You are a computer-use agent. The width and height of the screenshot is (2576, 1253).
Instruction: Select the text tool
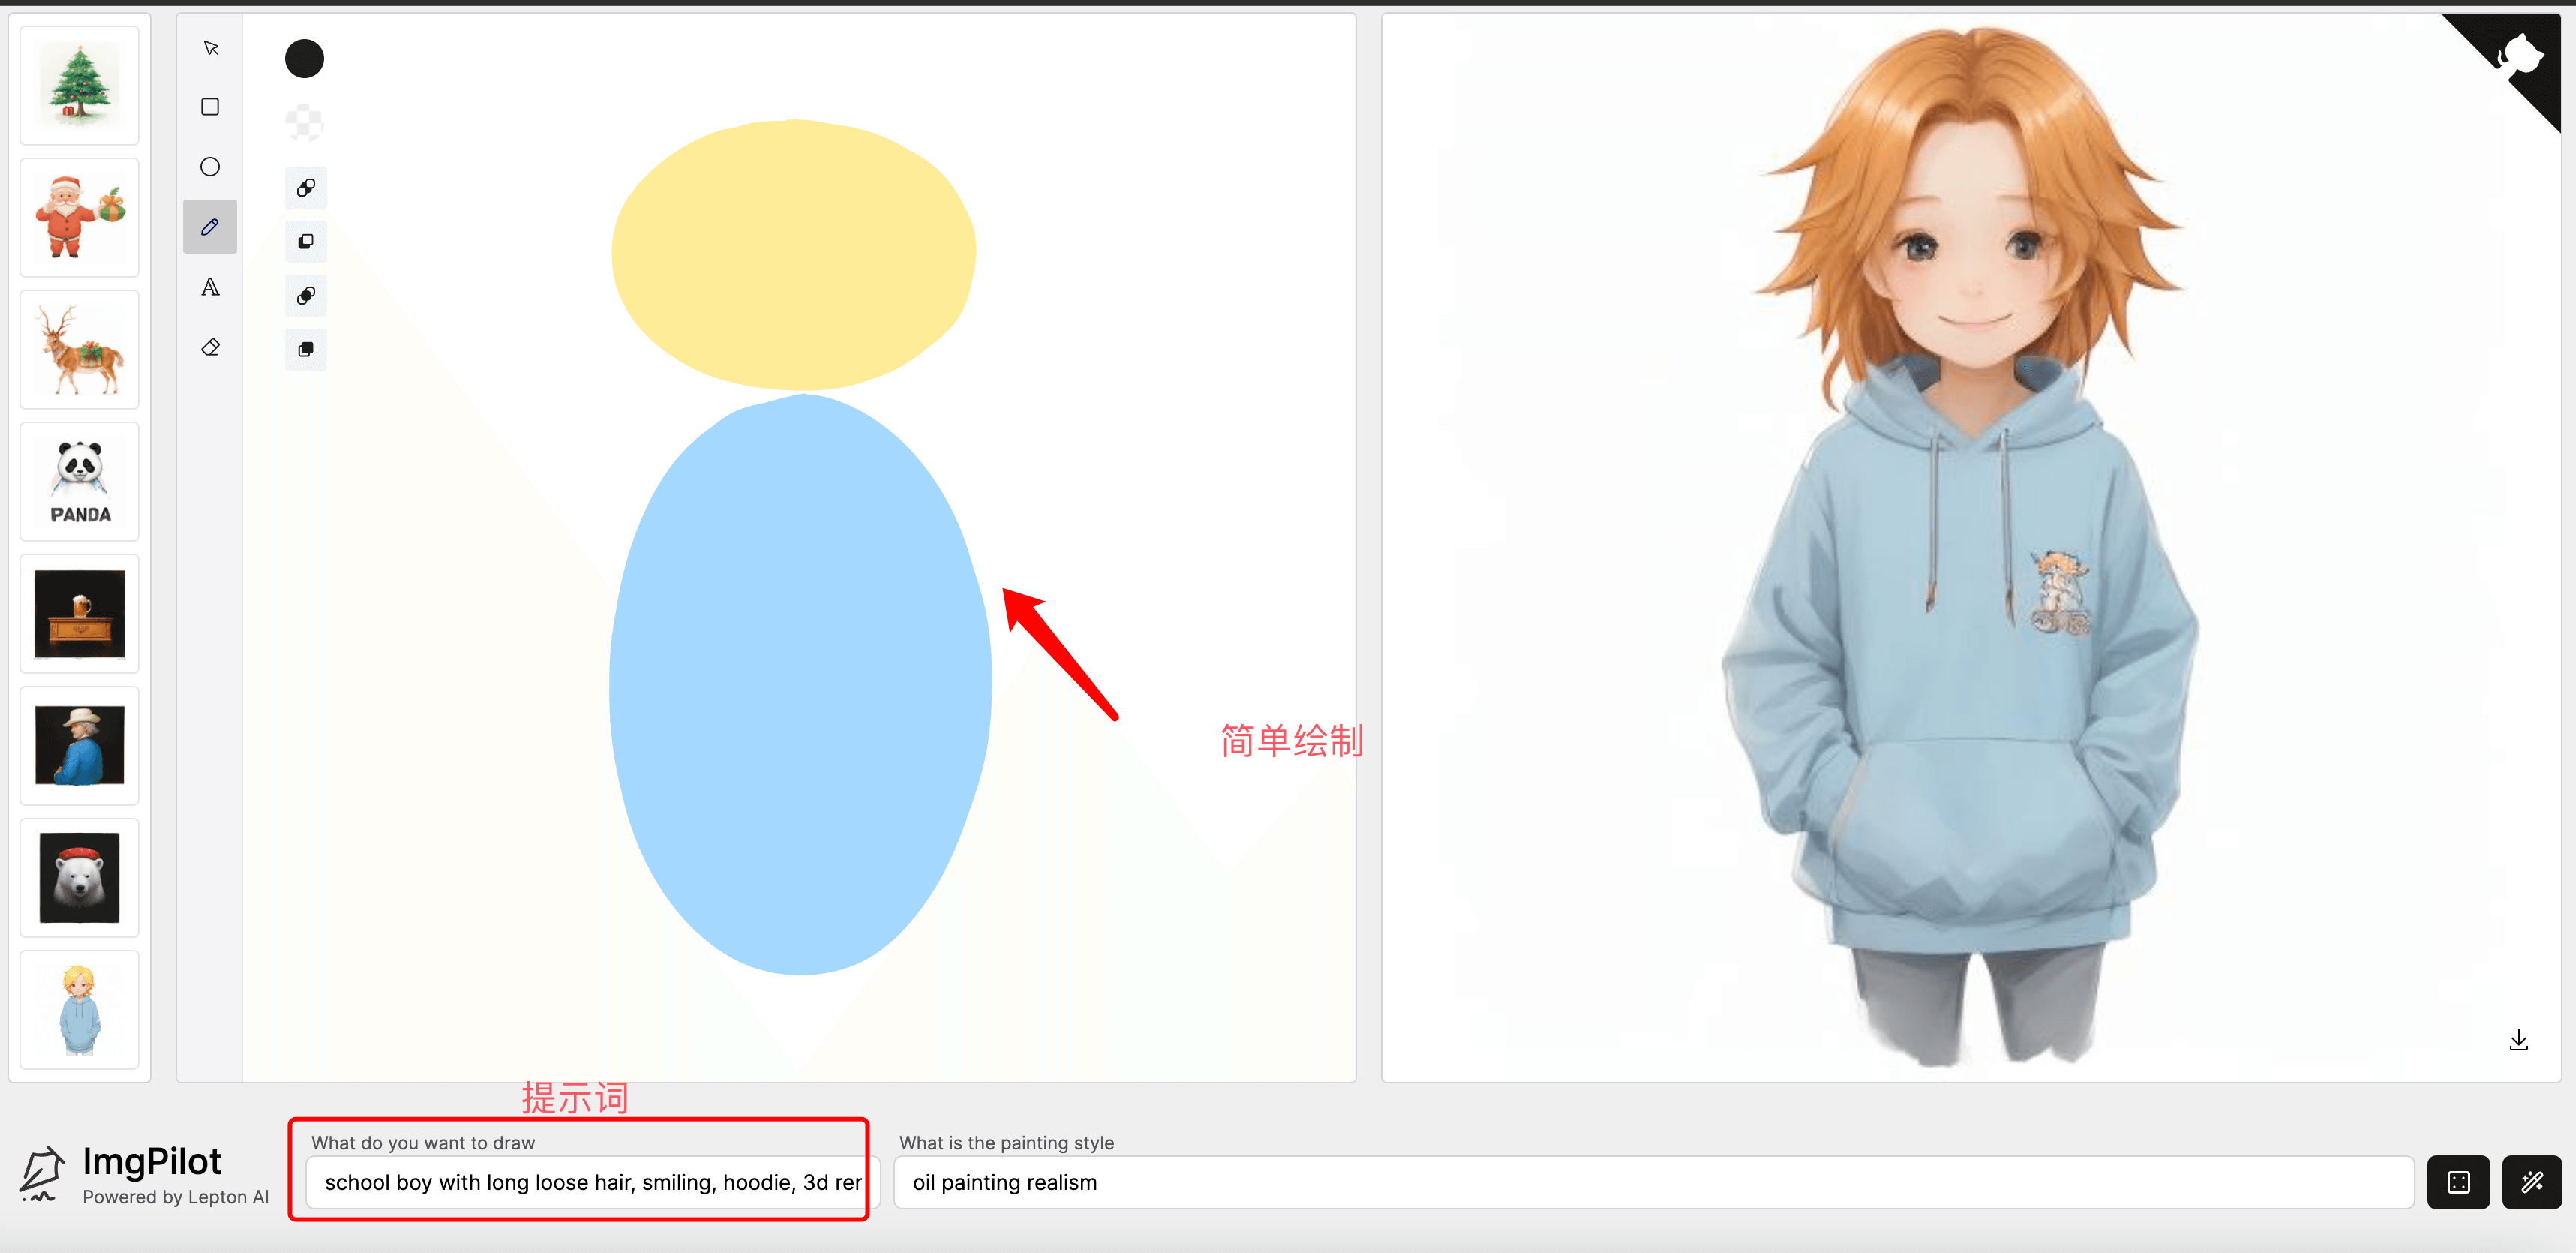tap(210, 288)
